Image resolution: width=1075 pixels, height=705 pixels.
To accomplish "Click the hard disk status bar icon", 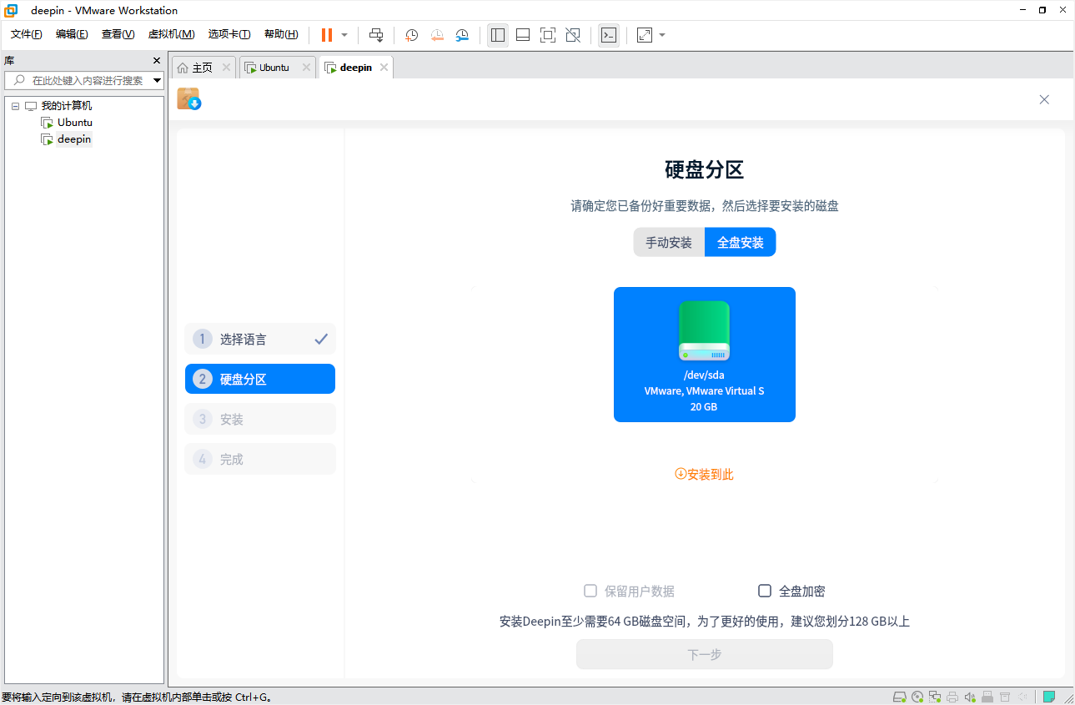I will click(900, 697).
